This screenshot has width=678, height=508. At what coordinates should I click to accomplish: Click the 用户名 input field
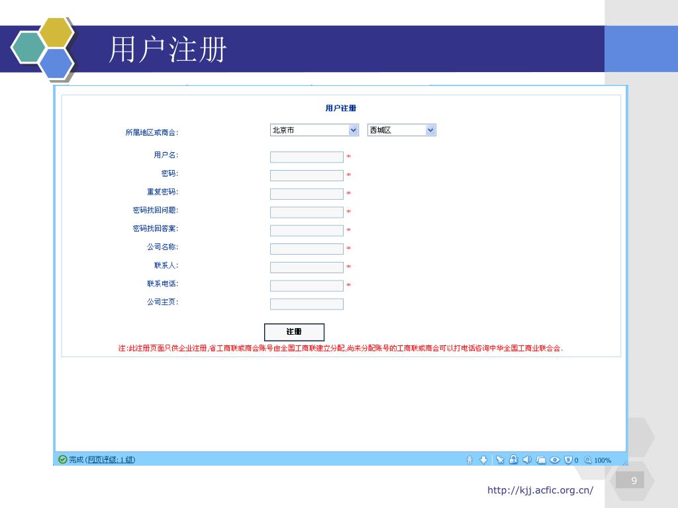pos(307,157)
